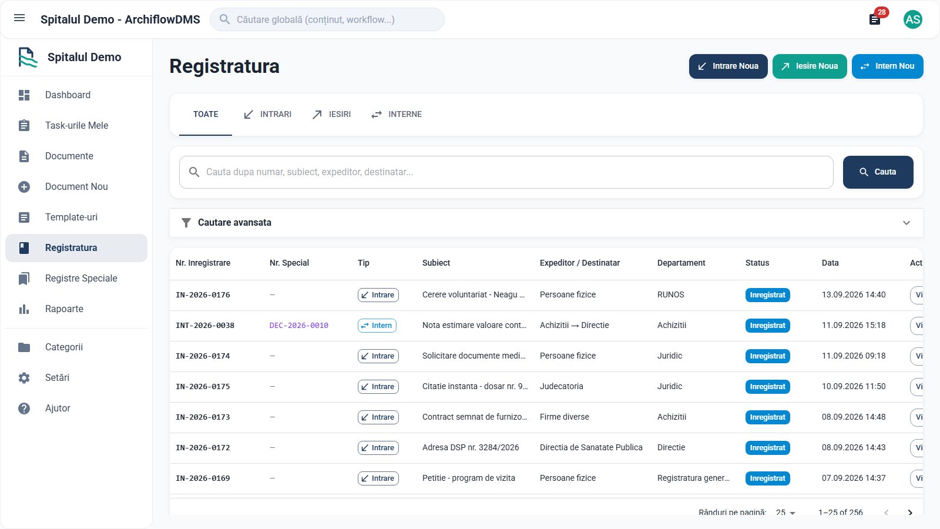
Task: Switch to the INTRARI tab
Action: [x=268, y=115]
